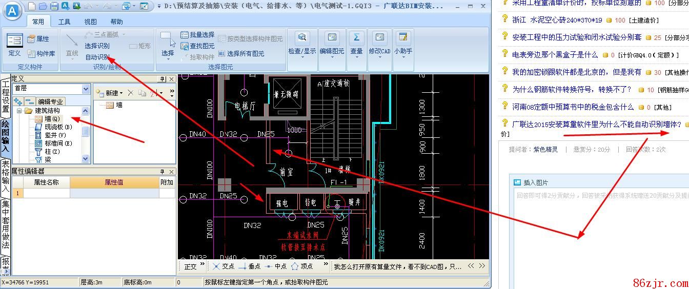Toggle 中点 midpoint snap
Image resolution: width=689 pixels, height=289 pixels.
coord(276,266)
